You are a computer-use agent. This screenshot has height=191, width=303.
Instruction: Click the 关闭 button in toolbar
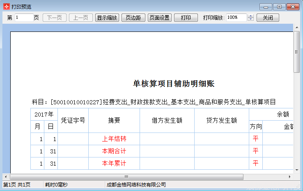pyautogui.click(x=268, y=18)
